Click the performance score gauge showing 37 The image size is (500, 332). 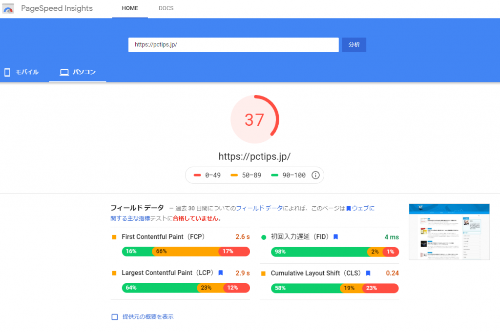254,119
